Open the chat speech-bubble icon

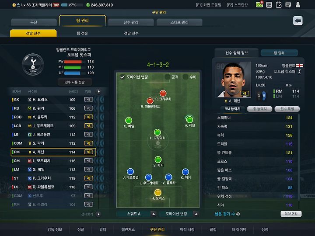coord(288,5)
